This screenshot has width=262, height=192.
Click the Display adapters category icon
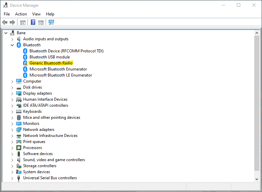tap(19, 93)
